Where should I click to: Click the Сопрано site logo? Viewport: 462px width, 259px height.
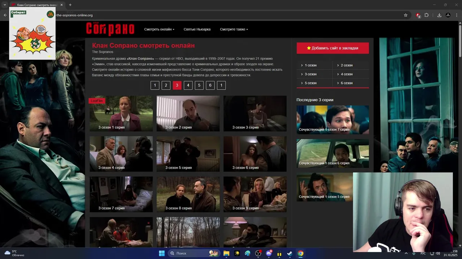[x=110, y=29]
